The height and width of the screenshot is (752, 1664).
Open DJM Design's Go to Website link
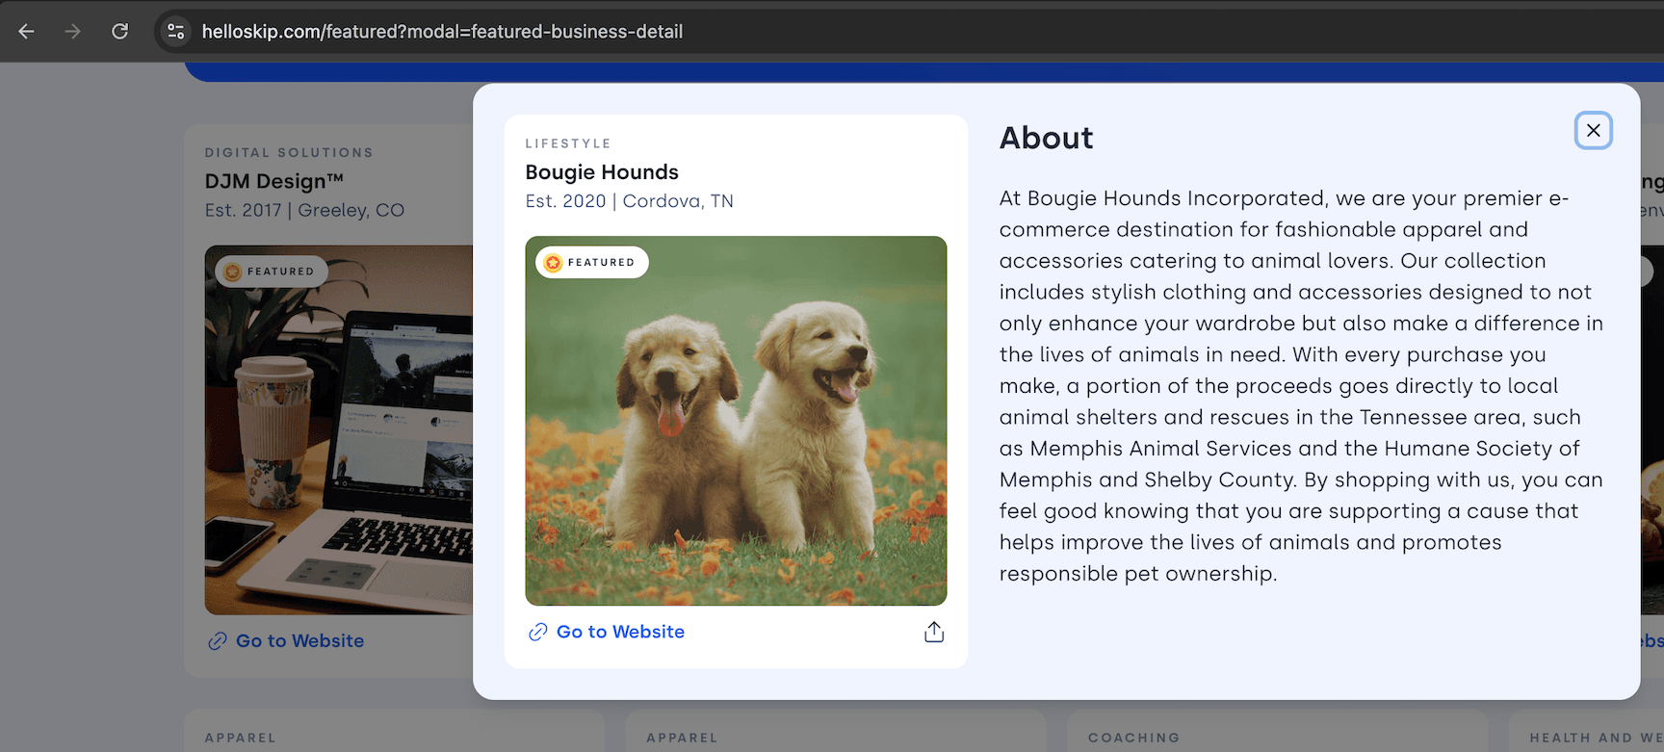pyautogui.click(x=299, y=641)
